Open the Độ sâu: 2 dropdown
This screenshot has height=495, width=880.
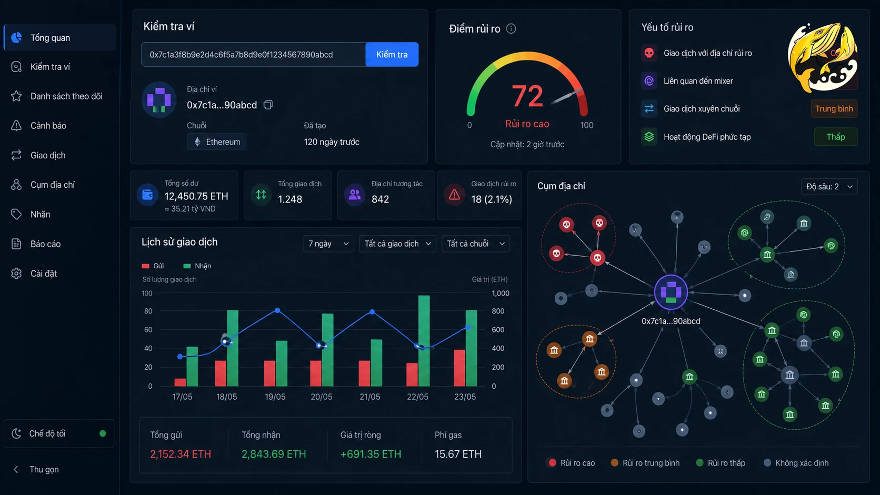pyautogui.click(x=829, y=187)
